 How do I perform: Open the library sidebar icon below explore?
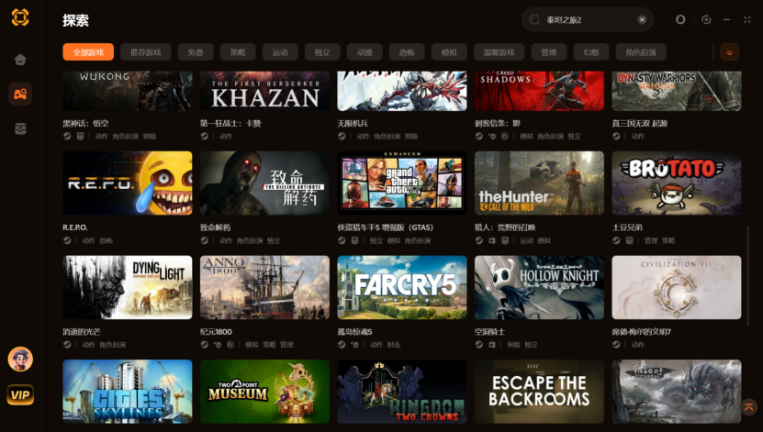coord(20,128)
